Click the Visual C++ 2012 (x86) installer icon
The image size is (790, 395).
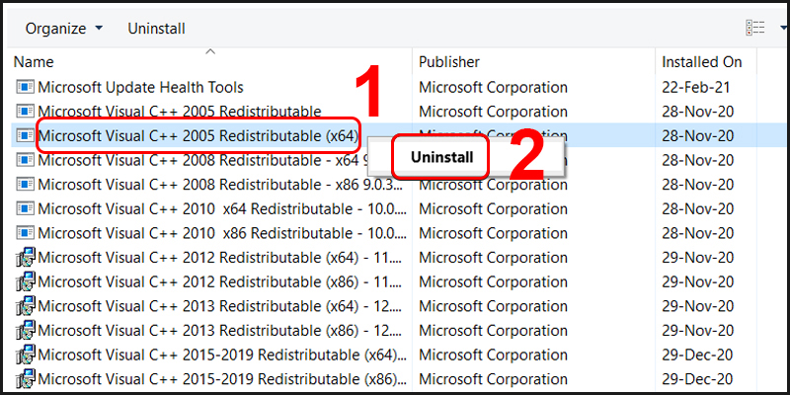pyautogui.click(x=26, y=281)
